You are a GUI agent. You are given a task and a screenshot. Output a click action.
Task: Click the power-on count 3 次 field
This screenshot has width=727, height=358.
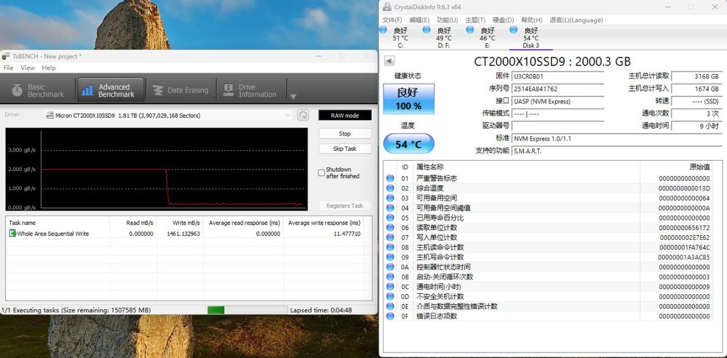tap(697, 113)
